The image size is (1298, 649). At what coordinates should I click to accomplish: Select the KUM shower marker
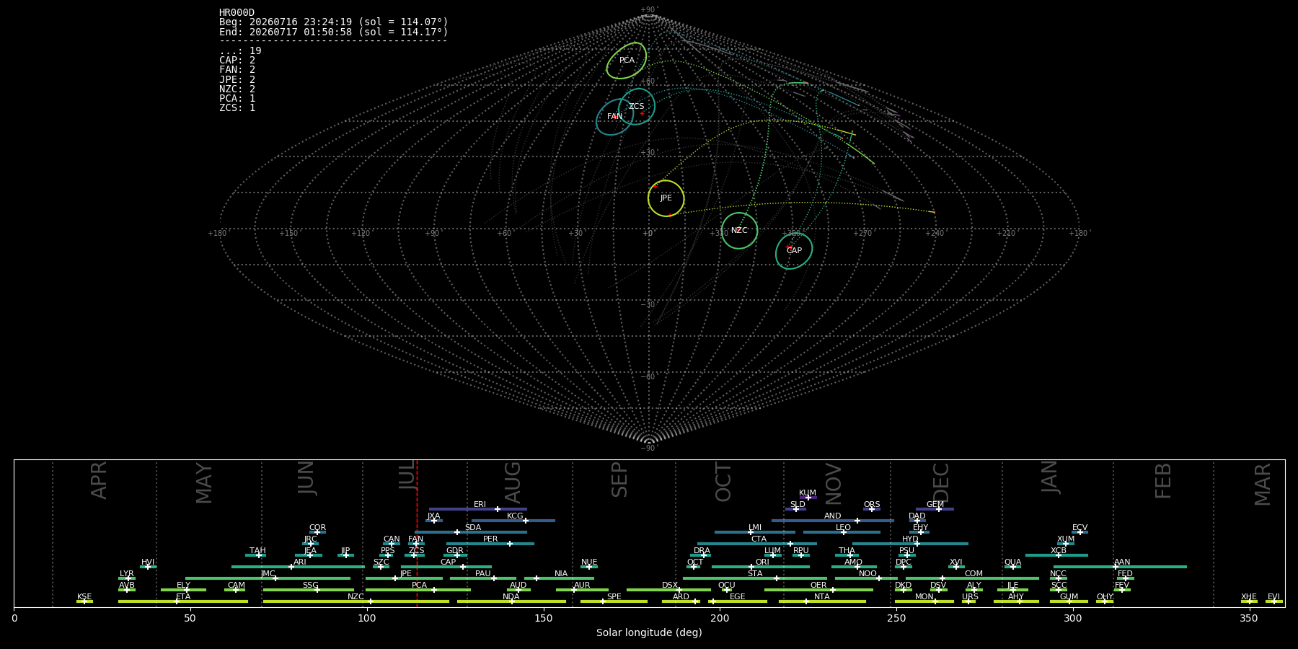(808, 498)
